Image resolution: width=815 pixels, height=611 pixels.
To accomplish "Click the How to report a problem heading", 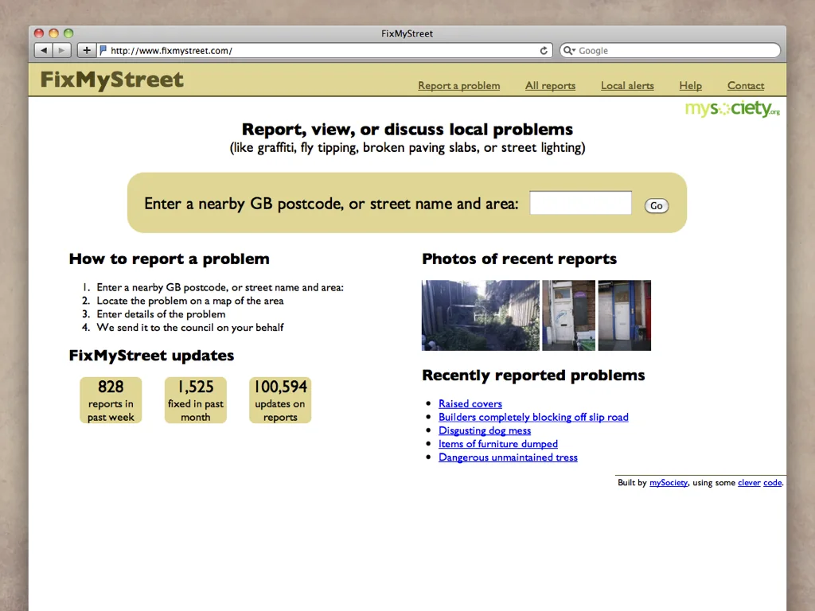I will point(169,259).
